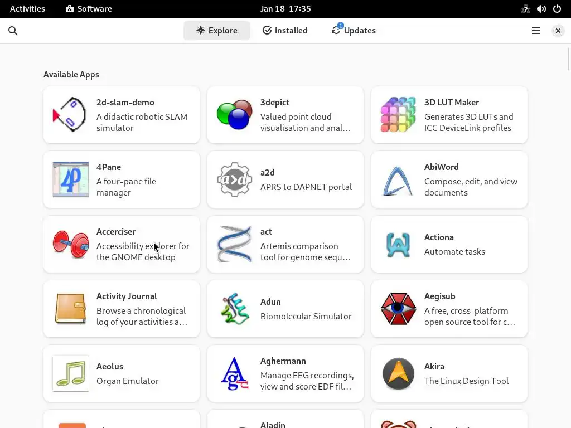The width and height of the screenshot is (571, 428).
Task: Open the system volume indicator
Action: (541, 9)
